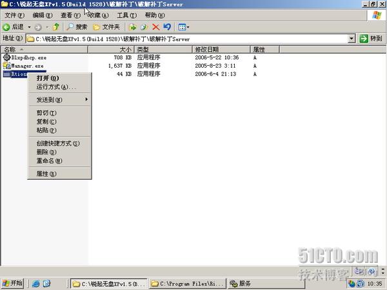Expand the address bar dropdown arrow
387x290 pixels.
pos(352,39)
